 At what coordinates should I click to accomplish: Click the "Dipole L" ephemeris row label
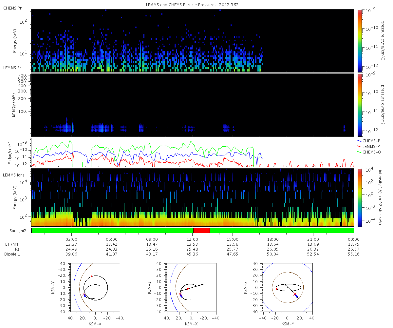(12, 254)
